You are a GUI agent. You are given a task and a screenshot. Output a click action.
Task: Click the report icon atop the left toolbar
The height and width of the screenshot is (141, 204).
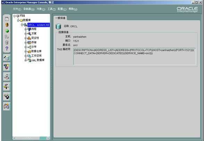[x=7, y=19]
